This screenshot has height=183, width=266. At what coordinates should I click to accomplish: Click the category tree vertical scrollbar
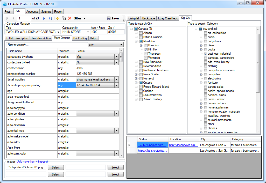258,63
